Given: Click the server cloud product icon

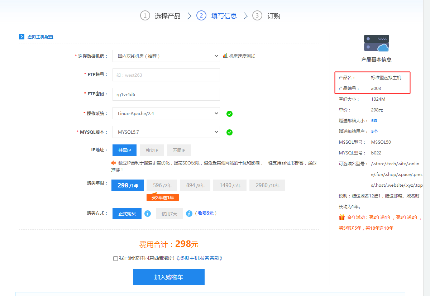Looking at the screenshot, I should click(x=376, y=43).
